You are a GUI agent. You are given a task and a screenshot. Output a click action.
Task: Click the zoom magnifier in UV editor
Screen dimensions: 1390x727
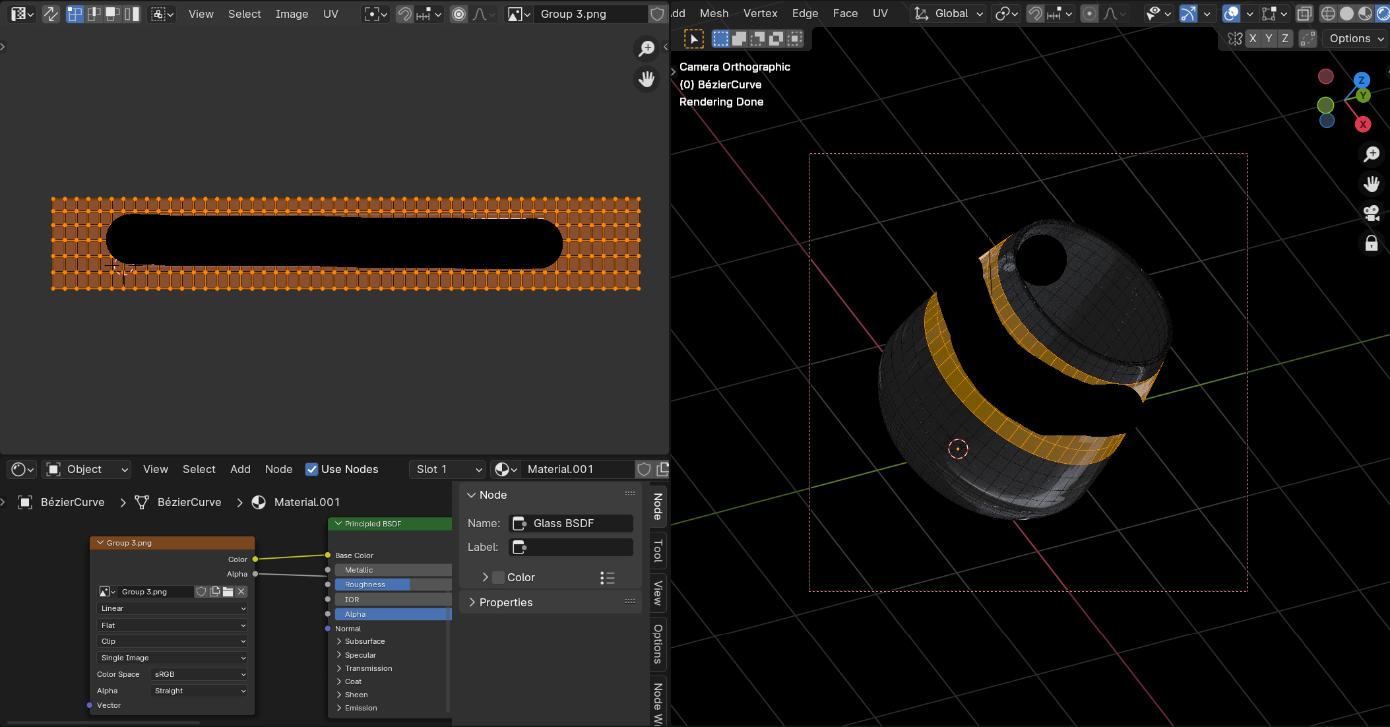click(x=647, y=48)
